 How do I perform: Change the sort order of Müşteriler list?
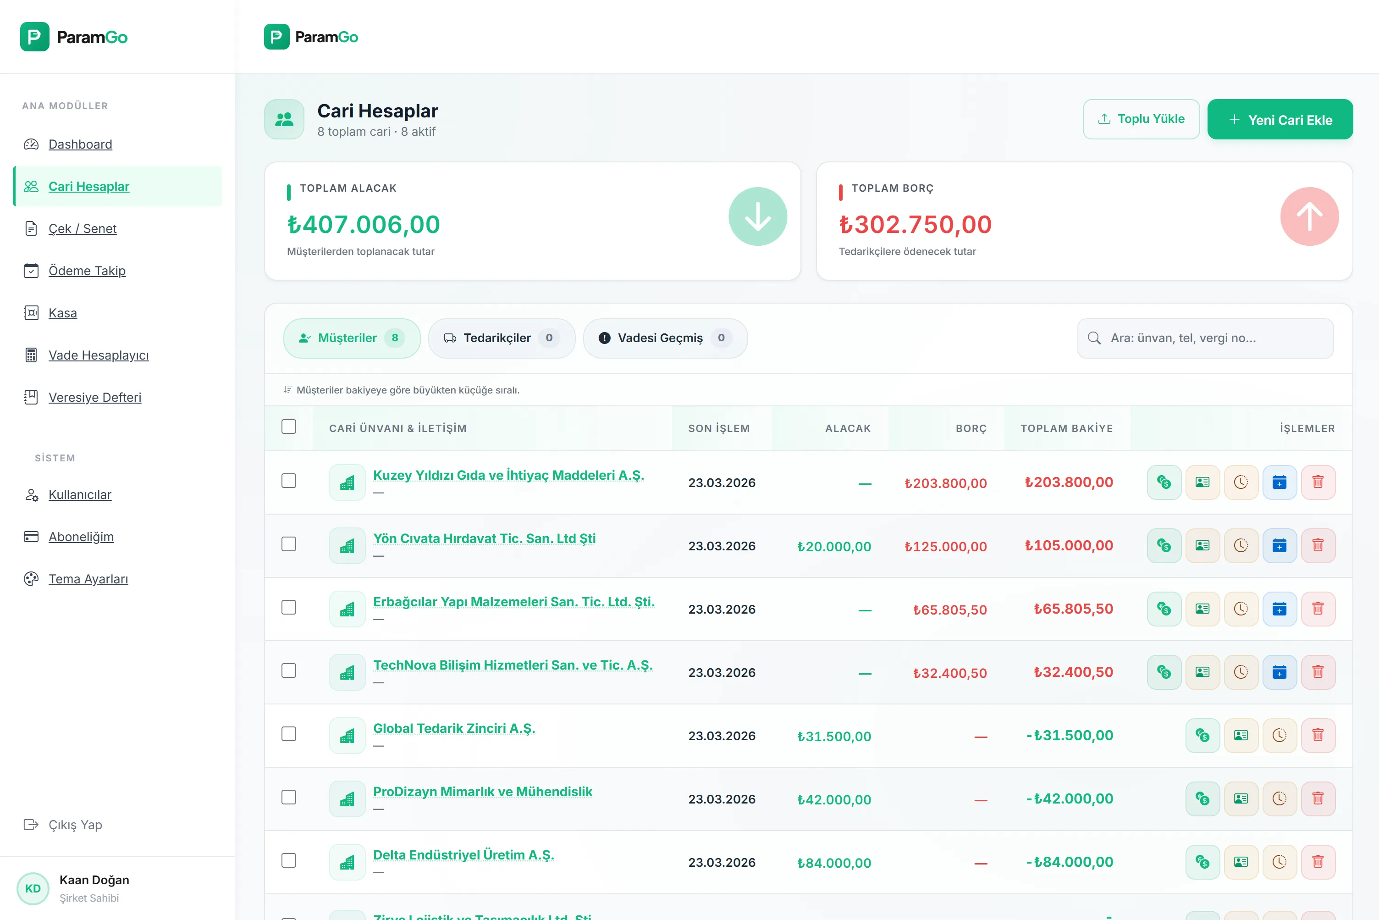(x=287, y=389)
